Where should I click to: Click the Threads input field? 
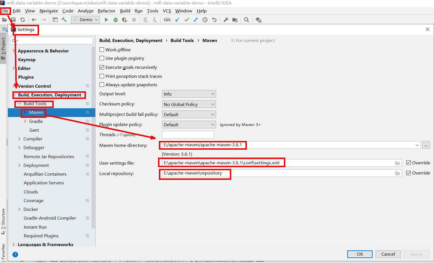(188, 135)
